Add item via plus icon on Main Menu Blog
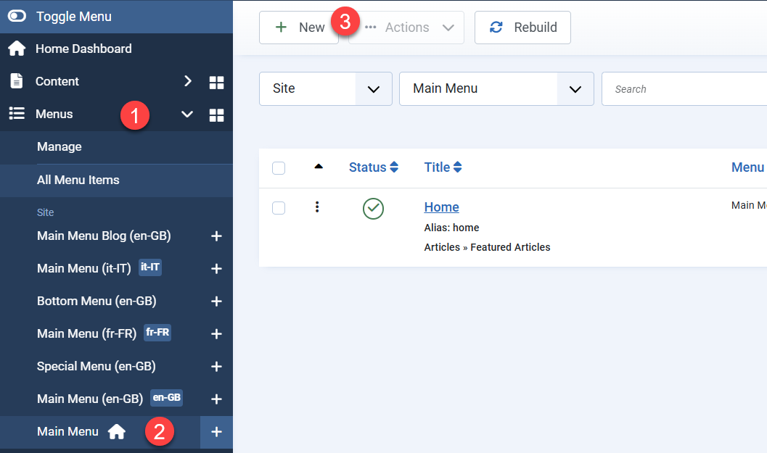Screen dimensions: 767x453 pos(216,235)
